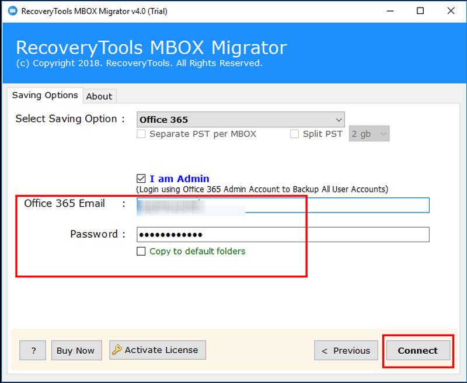Select the Saving Options tab
Screen dimensions: 467x383
tap(45, 95)
